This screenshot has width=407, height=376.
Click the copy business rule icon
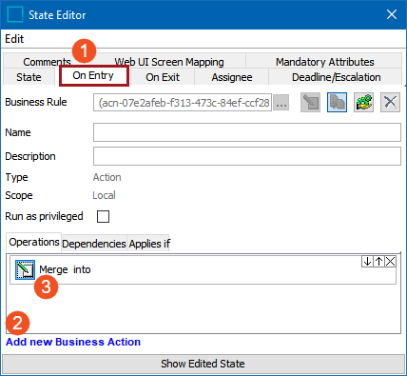point(337,103)
